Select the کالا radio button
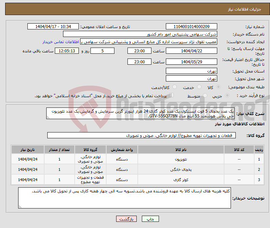Viewport: 270px width, 228px height. tap(218, 87)
